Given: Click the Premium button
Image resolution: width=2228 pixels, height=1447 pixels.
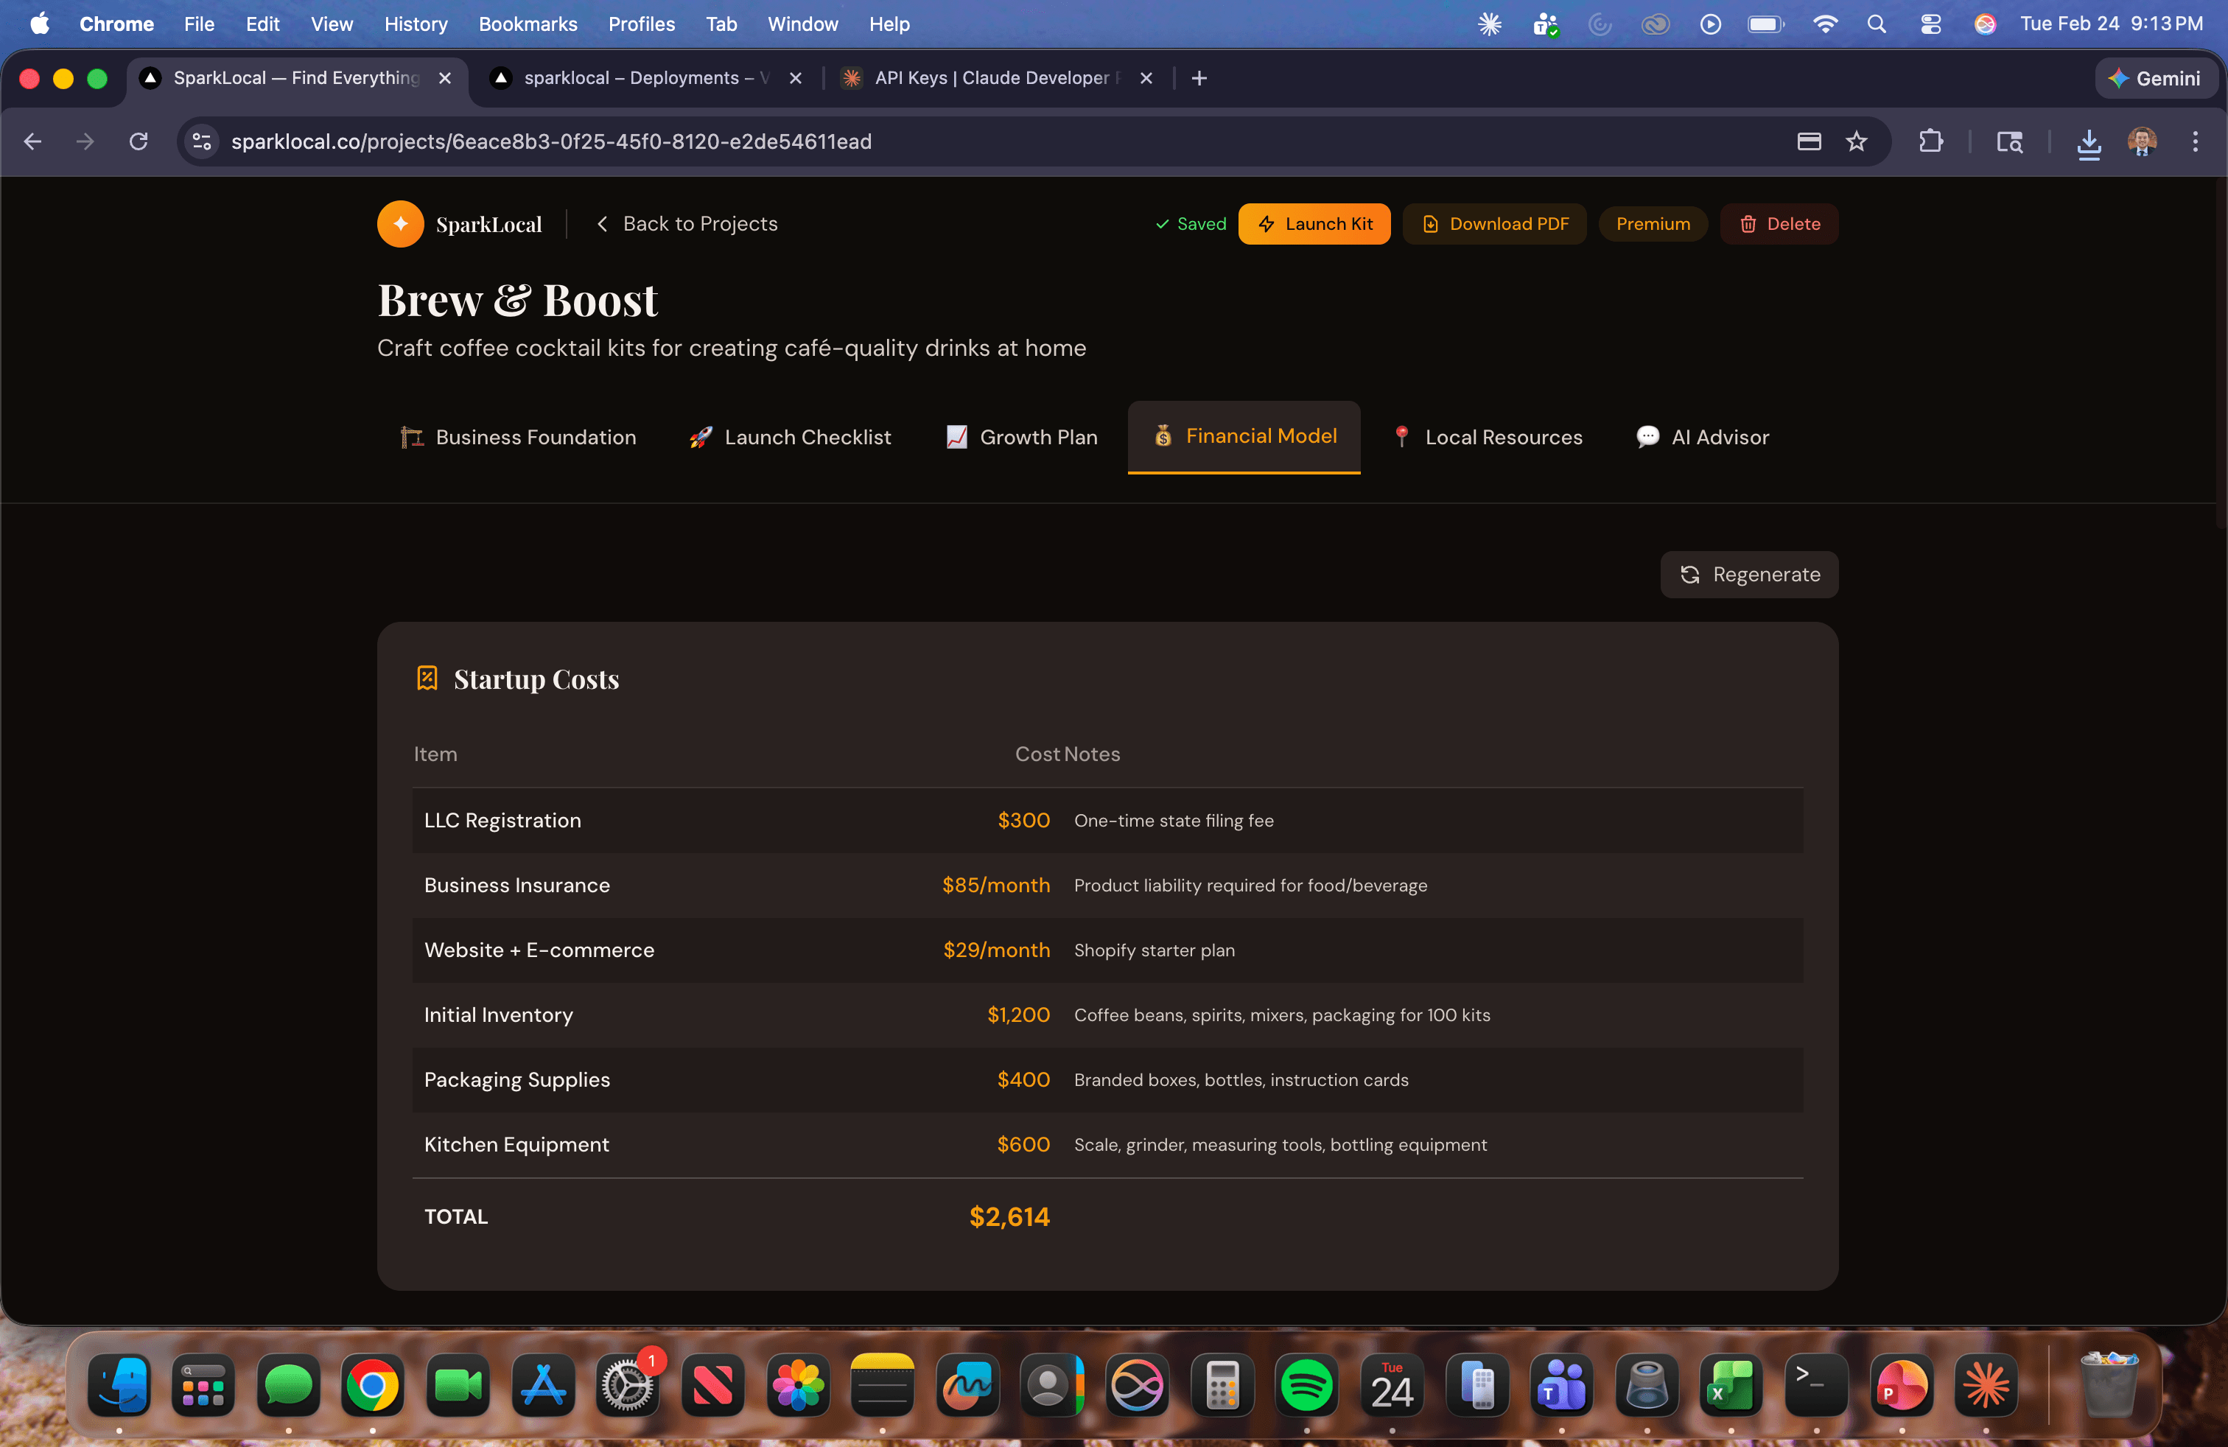Looking at the screenshot, I should click(x=1653, y=224).
